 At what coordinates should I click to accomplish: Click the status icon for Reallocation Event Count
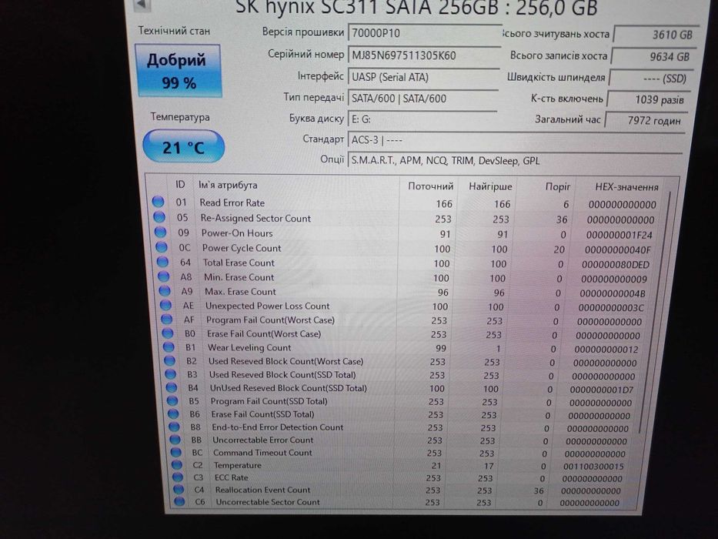tap(179, 489)
